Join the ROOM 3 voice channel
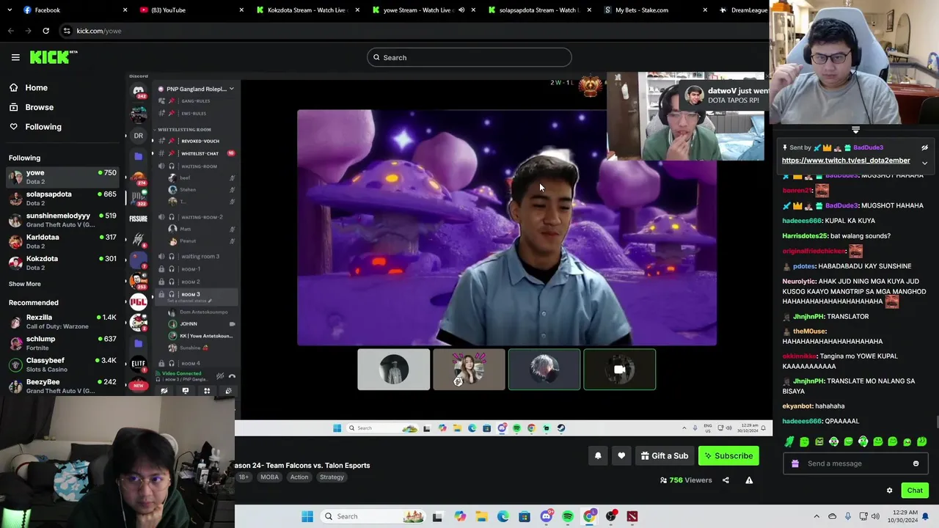939x528 pixels. (196, 295)
